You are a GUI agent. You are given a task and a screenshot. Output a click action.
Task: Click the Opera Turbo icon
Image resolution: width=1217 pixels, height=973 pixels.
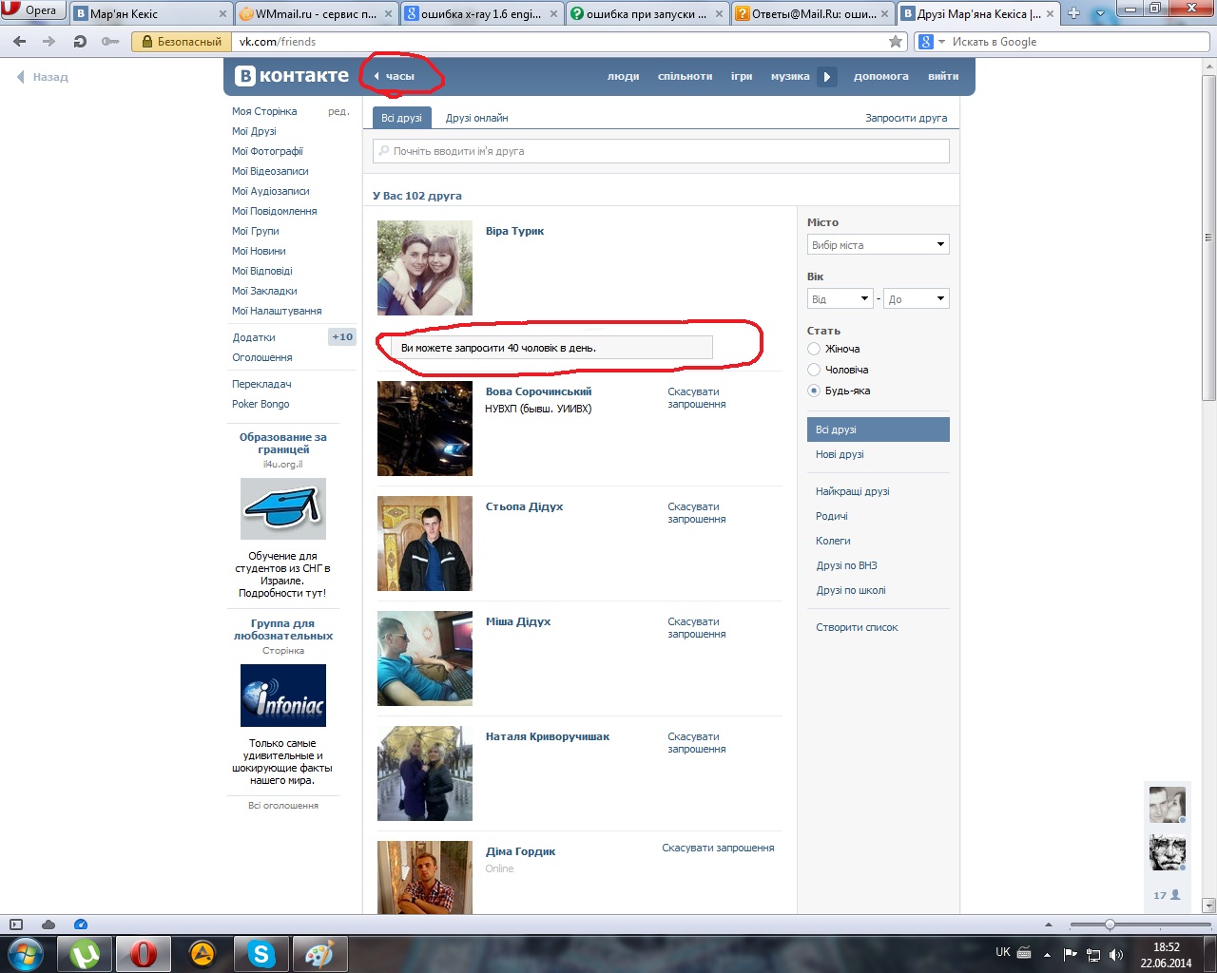pos(81,925)
